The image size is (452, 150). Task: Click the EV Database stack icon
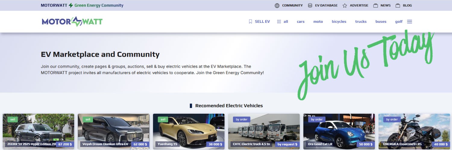(310, 5)
